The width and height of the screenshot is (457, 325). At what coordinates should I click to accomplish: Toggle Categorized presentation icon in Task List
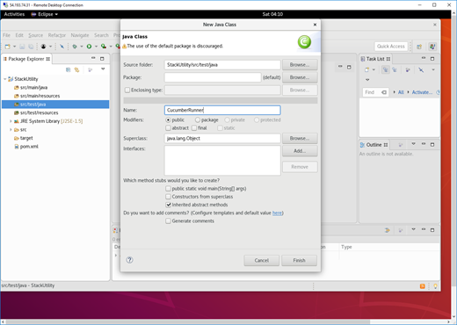pyautogui.click(x=386, y=69)
